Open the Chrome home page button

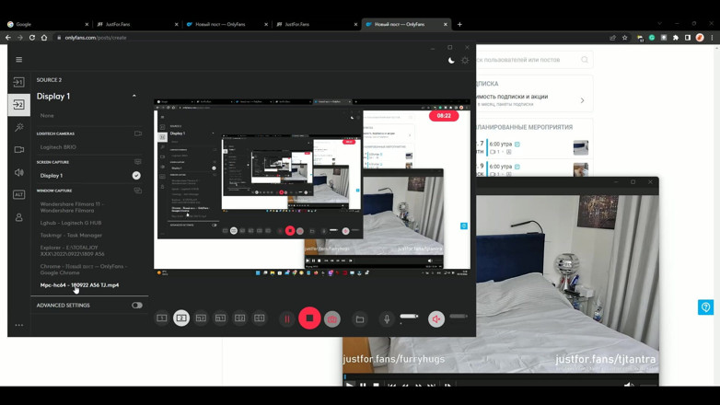tap(44, 38)
